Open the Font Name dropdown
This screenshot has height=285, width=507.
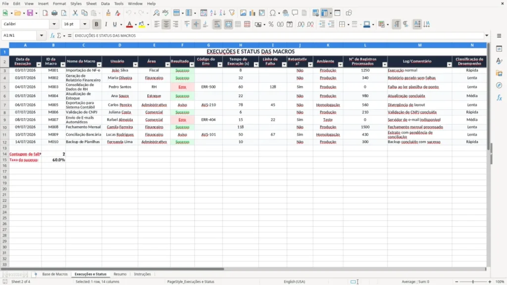coord(54,24)
